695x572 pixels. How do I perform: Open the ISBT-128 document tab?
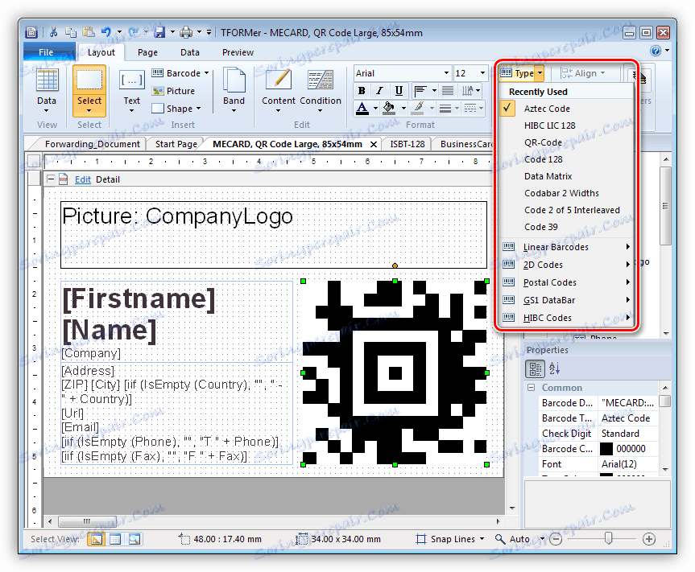click(407, 144)
